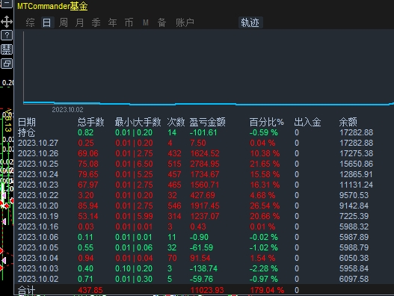Image resolution: width=394 pixels, height=296 pixels.
Task: Click the 合计 total row label
Action: click(26, 290)
